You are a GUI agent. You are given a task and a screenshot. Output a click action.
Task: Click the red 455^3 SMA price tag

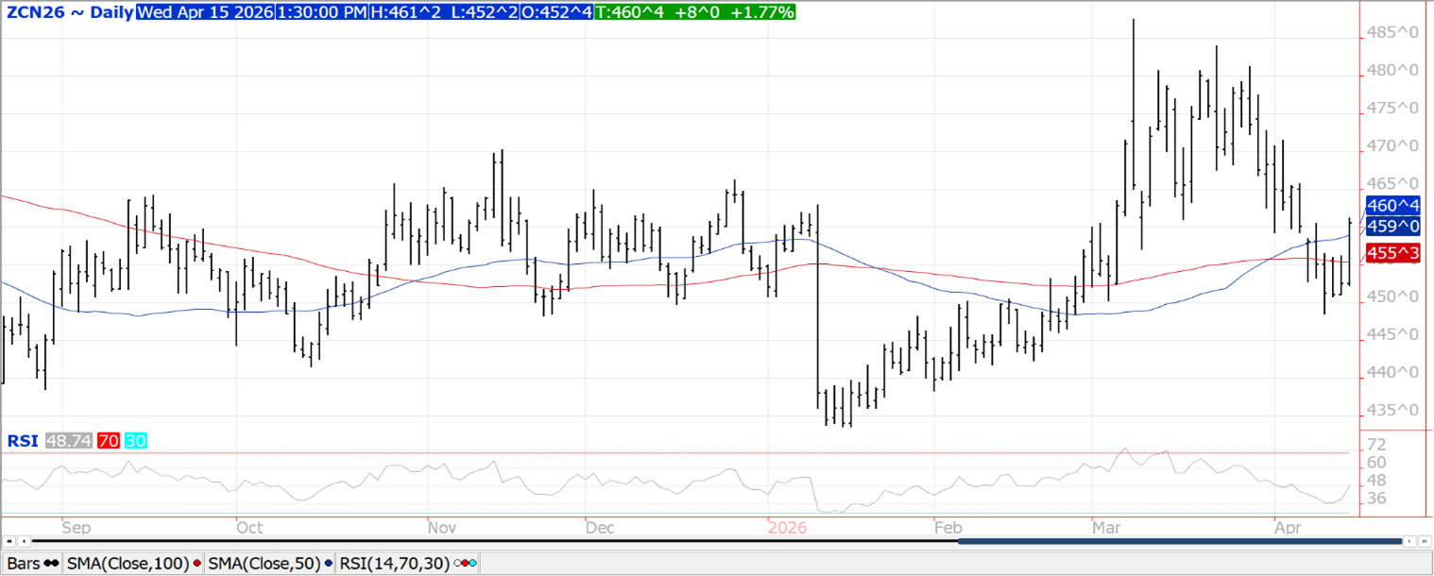click(x=1393, y=253)
